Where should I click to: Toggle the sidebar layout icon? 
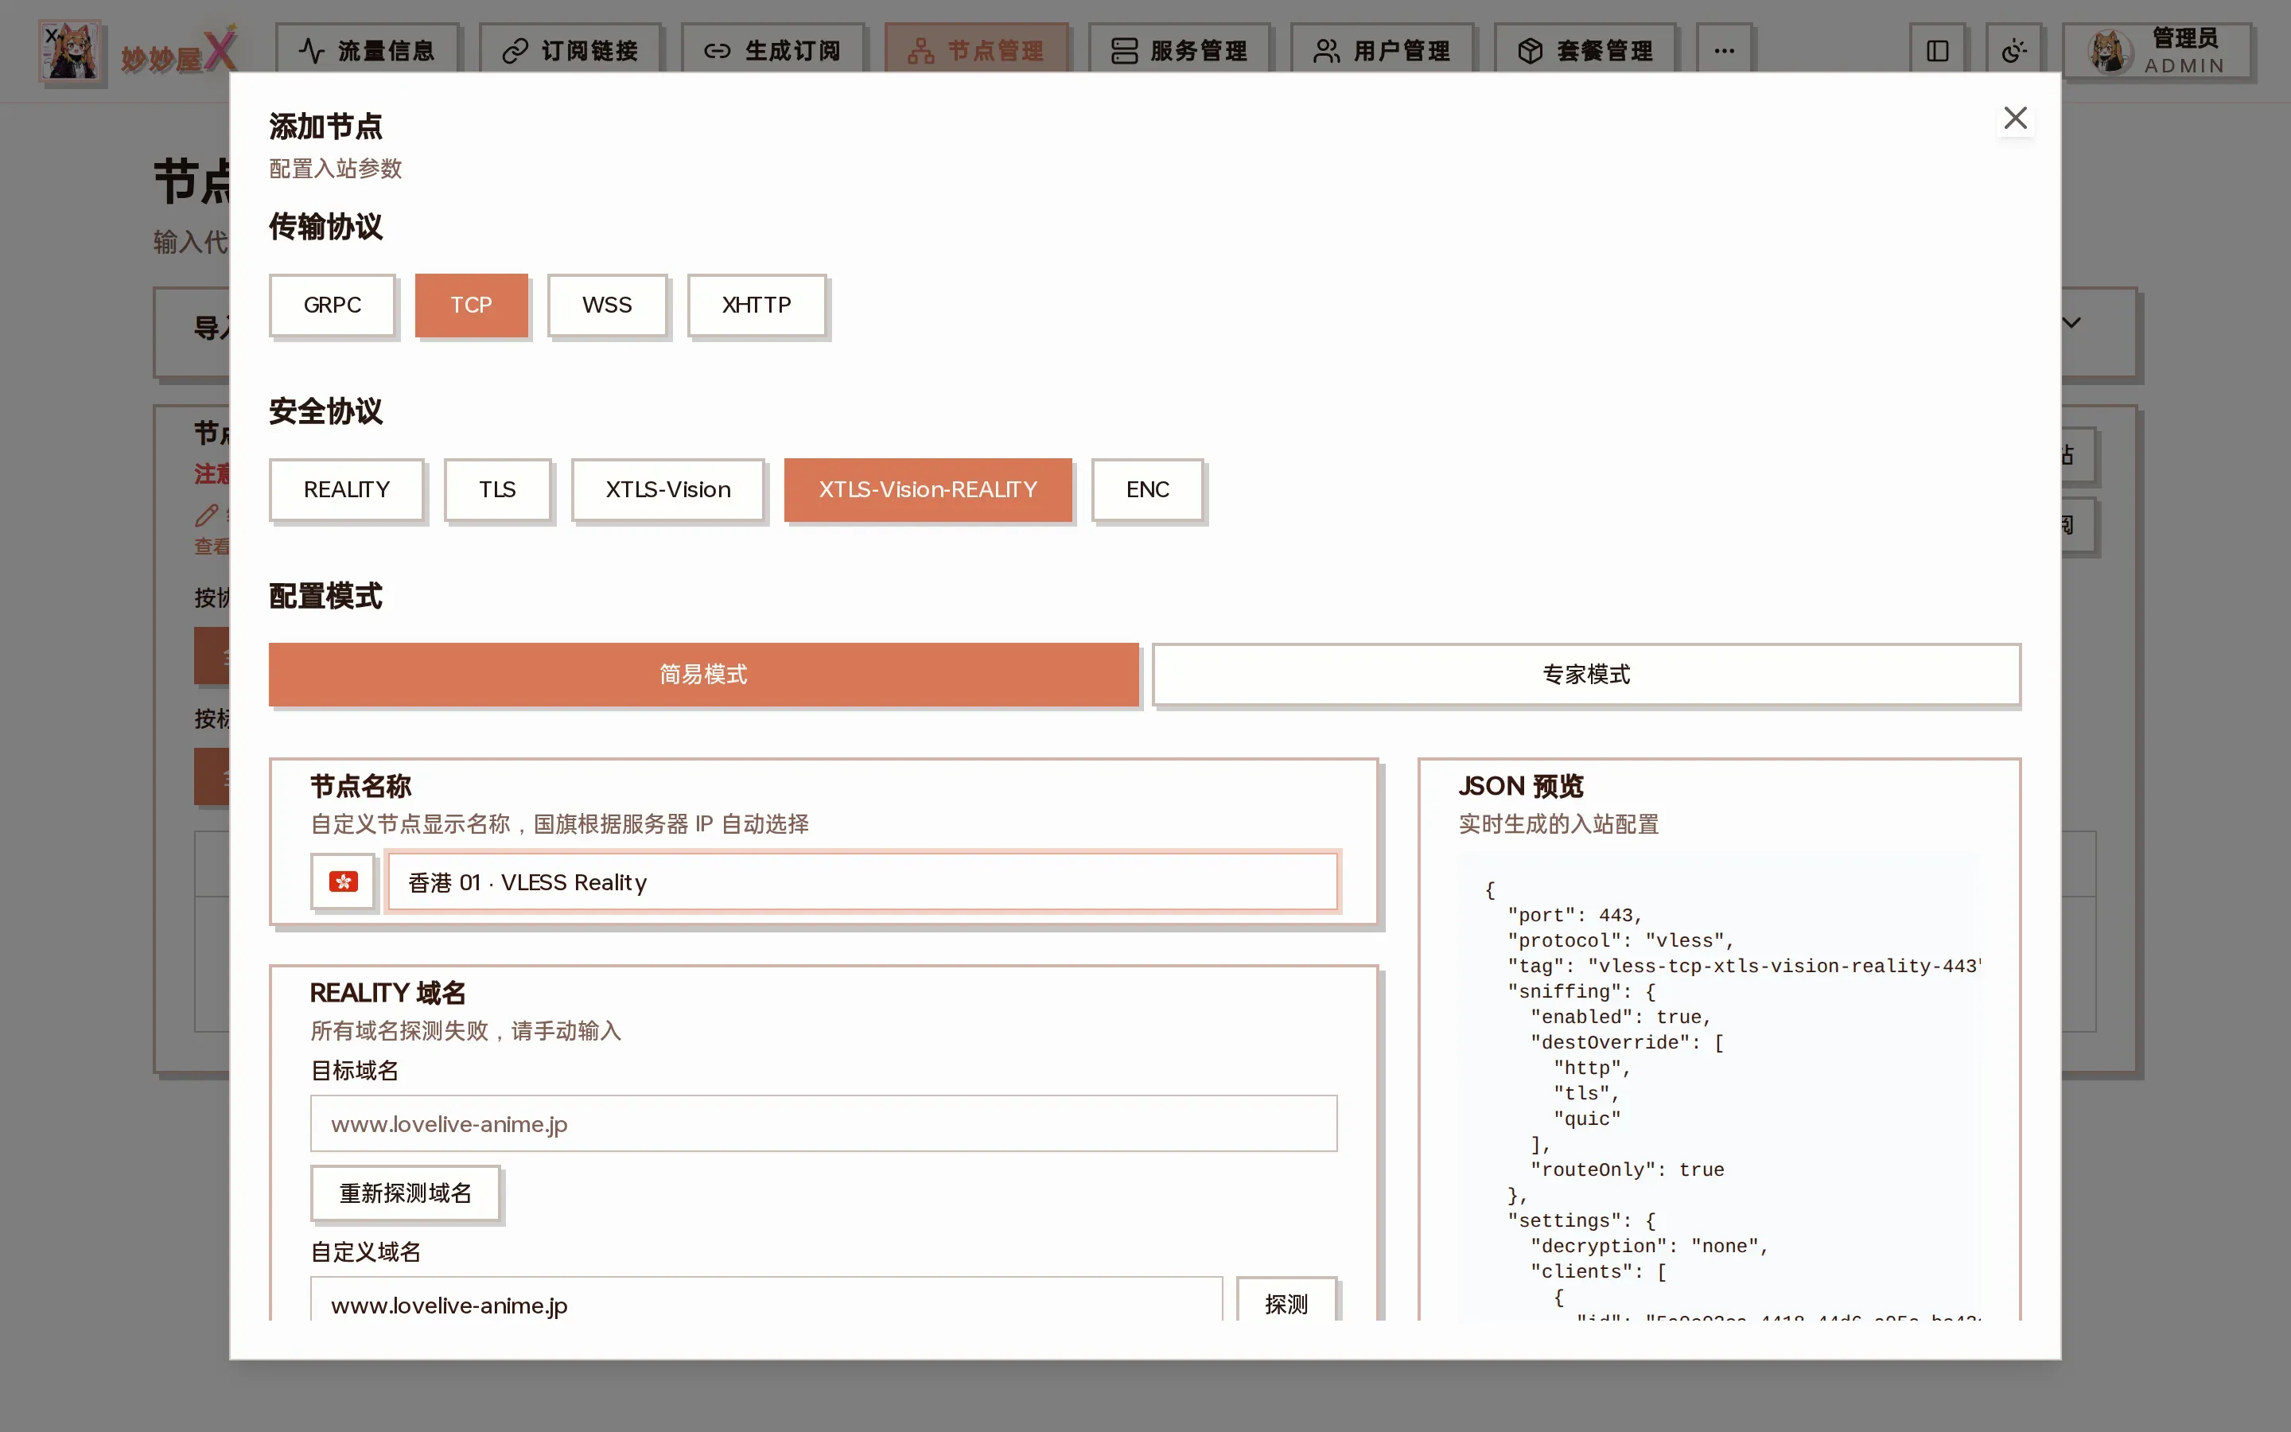[1937, 50]
